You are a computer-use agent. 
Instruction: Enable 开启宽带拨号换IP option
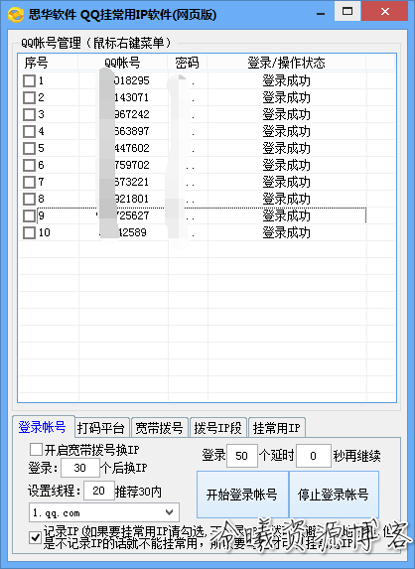tap(36, 450)
